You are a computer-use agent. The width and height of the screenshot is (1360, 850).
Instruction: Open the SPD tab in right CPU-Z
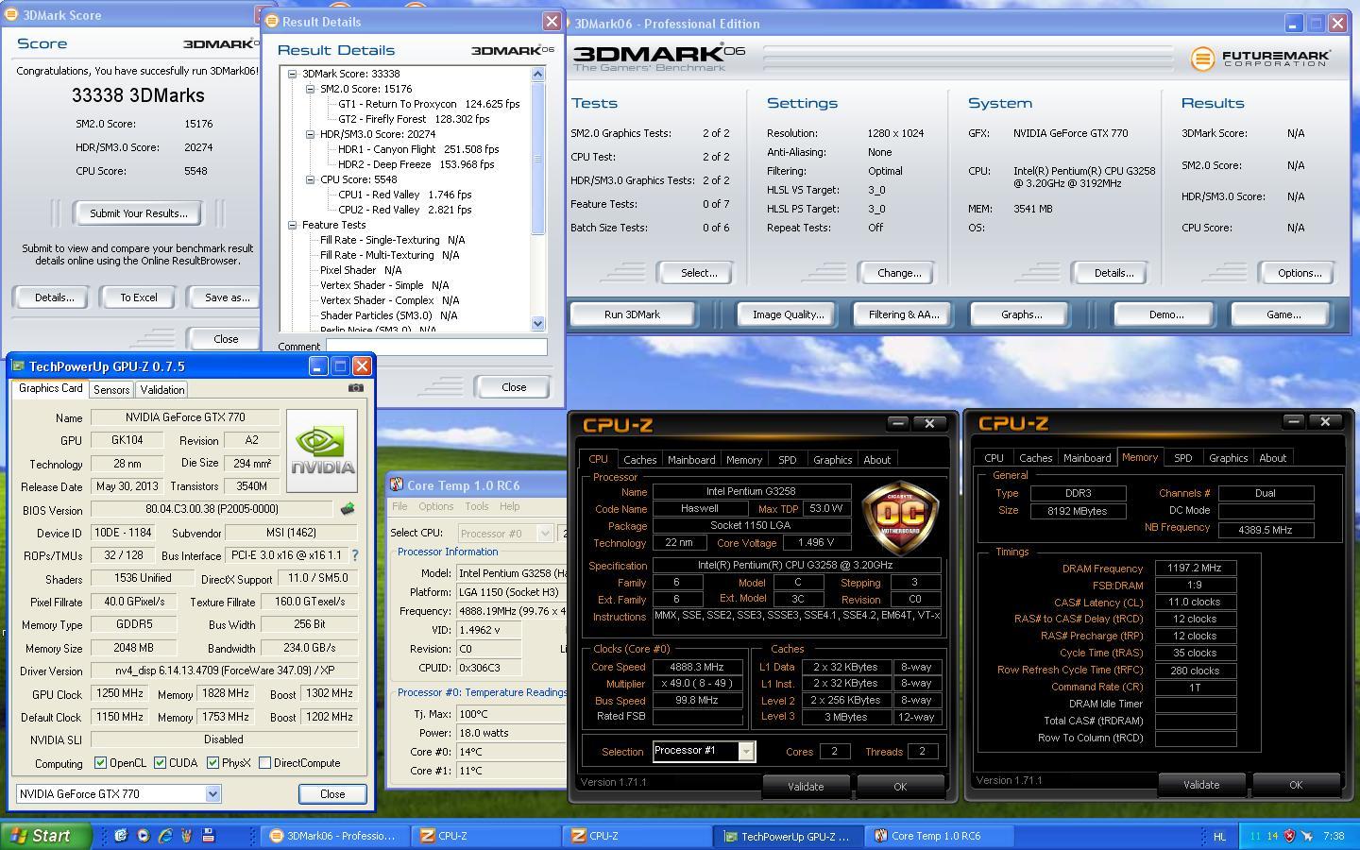1182,458
